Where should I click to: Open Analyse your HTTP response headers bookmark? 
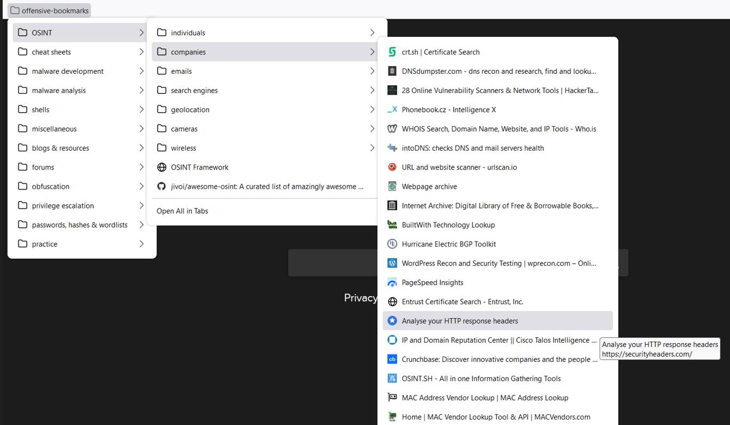460,321
